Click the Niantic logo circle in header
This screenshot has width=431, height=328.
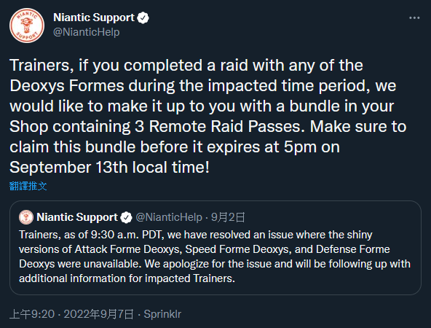click(x=27, y=26)
